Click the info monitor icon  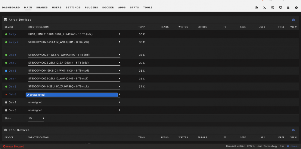point(281,8)
